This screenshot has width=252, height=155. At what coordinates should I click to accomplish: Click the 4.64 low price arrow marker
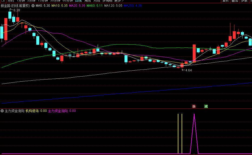click(x=187, y=70)
